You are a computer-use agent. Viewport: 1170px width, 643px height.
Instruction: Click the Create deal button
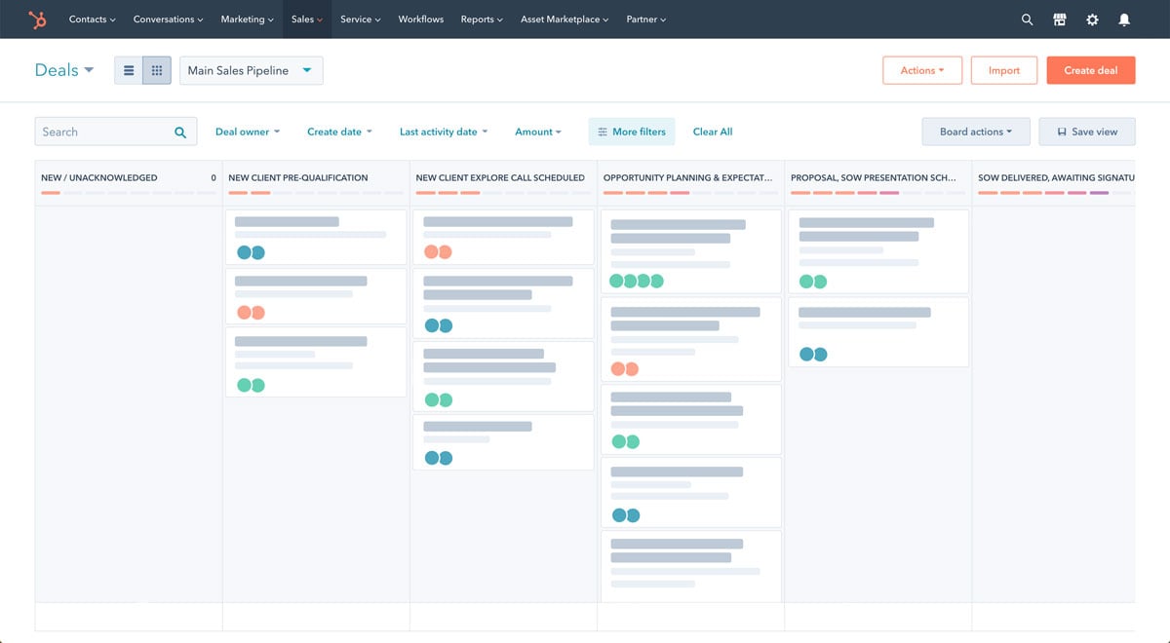(1090, 69)
